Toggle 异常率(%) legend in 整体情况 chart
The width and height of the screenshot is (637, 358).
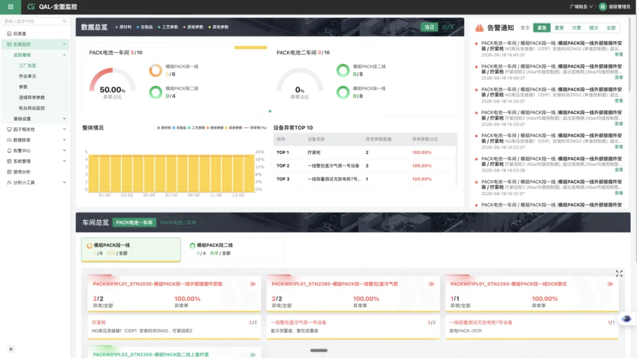click(255, 127)
